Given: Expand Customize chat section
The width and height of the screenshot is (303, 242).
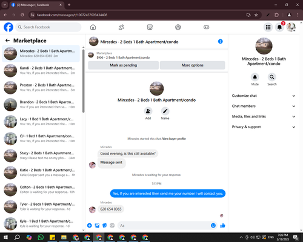Looking at the screenshot, I should click(x=264, y=96).
